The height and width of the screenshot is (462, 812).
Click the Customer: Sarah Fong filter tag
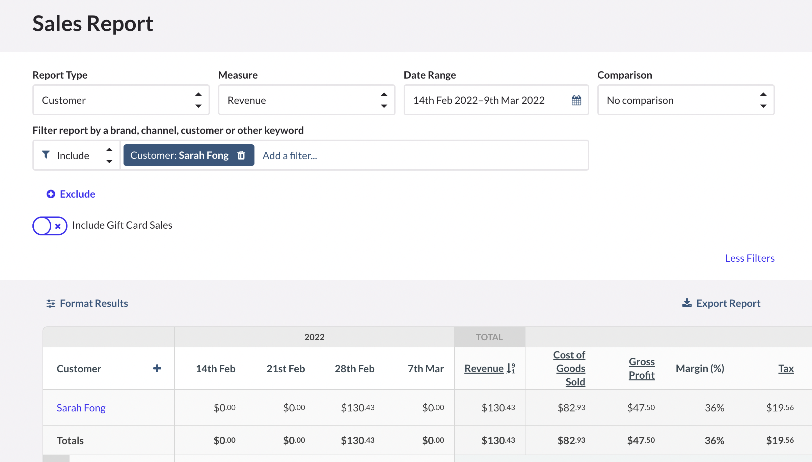(x=189, y=155)
